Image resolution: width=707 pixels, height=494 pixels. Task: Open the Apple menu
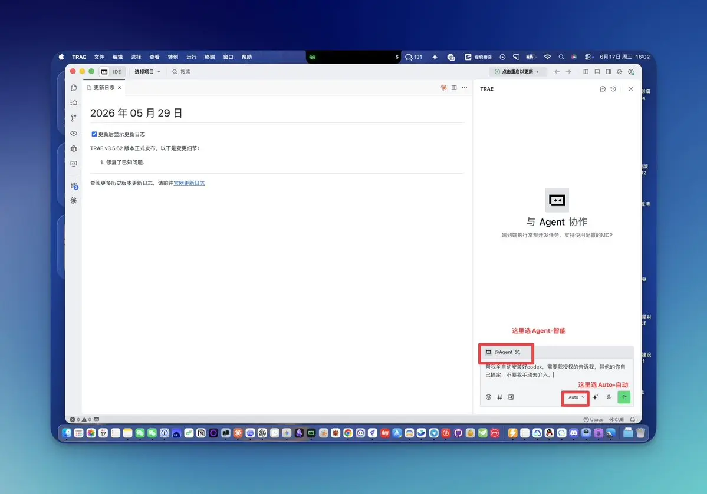pos(61,57)
